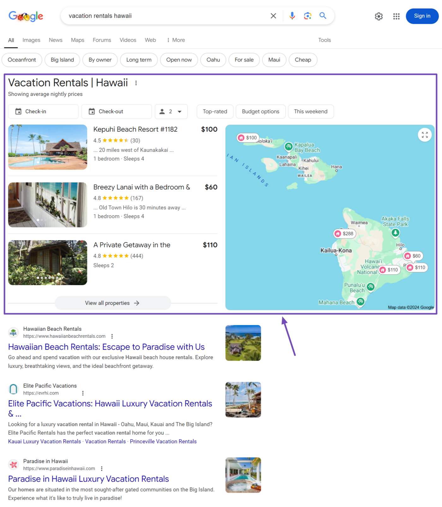Click the Paradise in Hawaii favicon
The height and width of the screenshot is (507, 442).
pos(13,464)
